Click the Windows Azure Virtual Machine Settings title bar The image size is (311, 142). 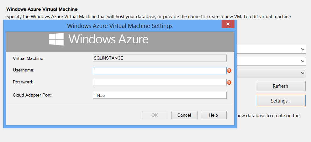point(120,26)
